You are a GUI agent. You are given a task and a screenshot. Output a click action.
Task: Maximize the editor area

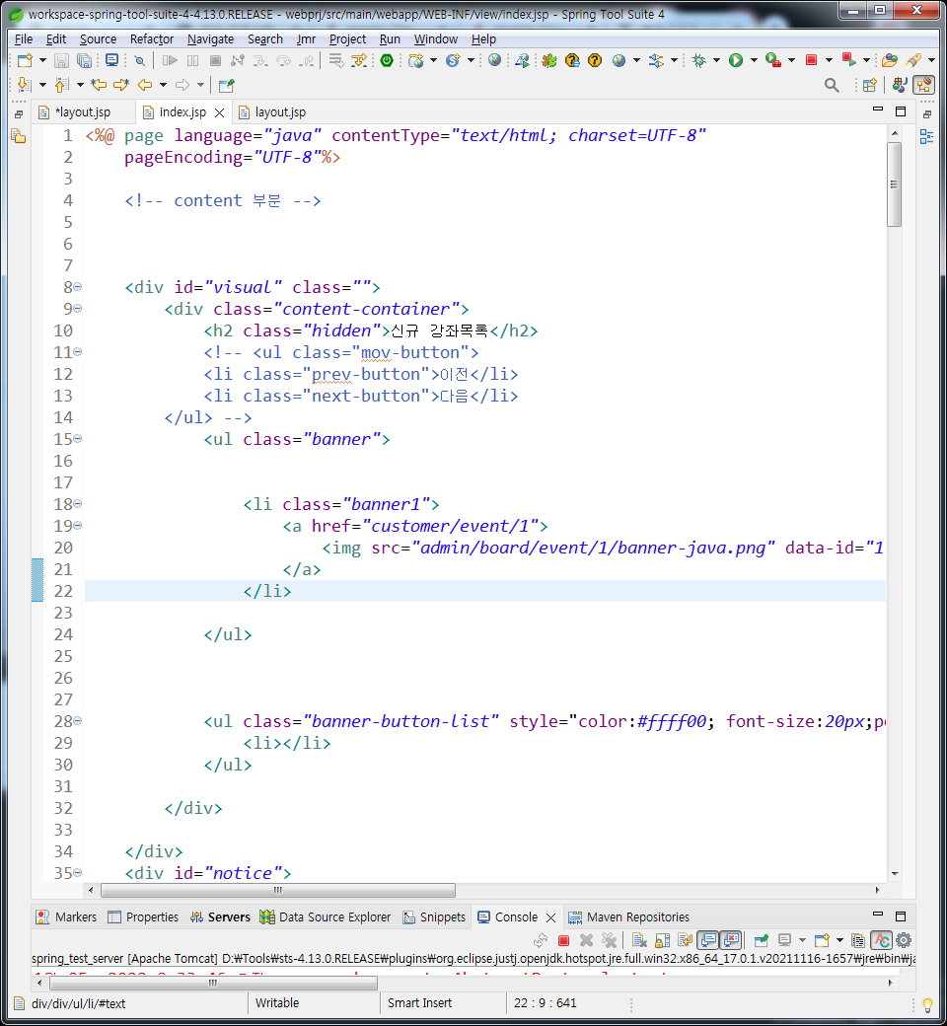point(901,111)
